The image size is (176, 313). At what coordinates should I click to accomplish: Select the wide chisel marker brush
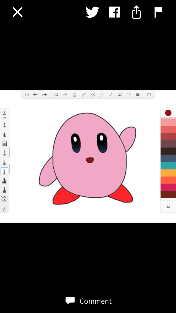4,181
